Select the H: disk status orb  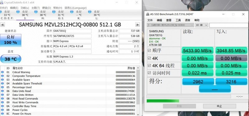[x=36, y=12]
